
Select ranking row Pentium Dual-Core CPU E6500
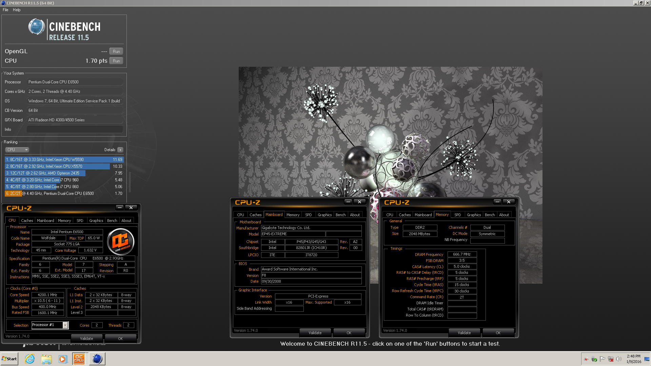[64, 194]
